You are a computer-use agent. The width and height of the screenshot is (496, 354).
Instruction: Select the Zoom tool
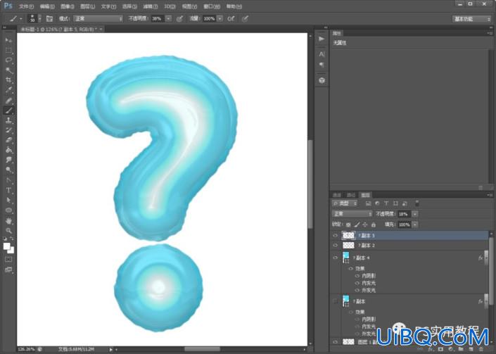point(8,231)
